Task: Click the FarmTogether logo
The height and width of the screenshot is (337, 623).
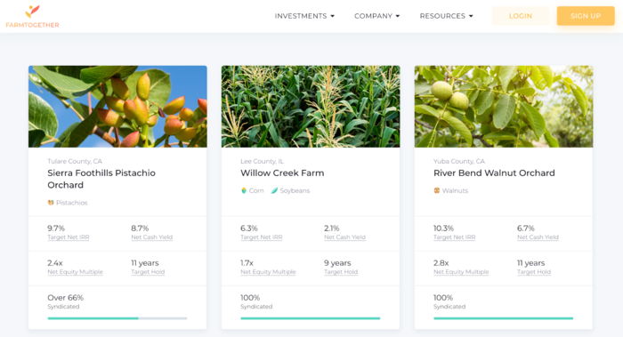Action: coord(32,16)
